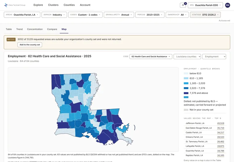Switch to the Concentration tab

[35, 29]
